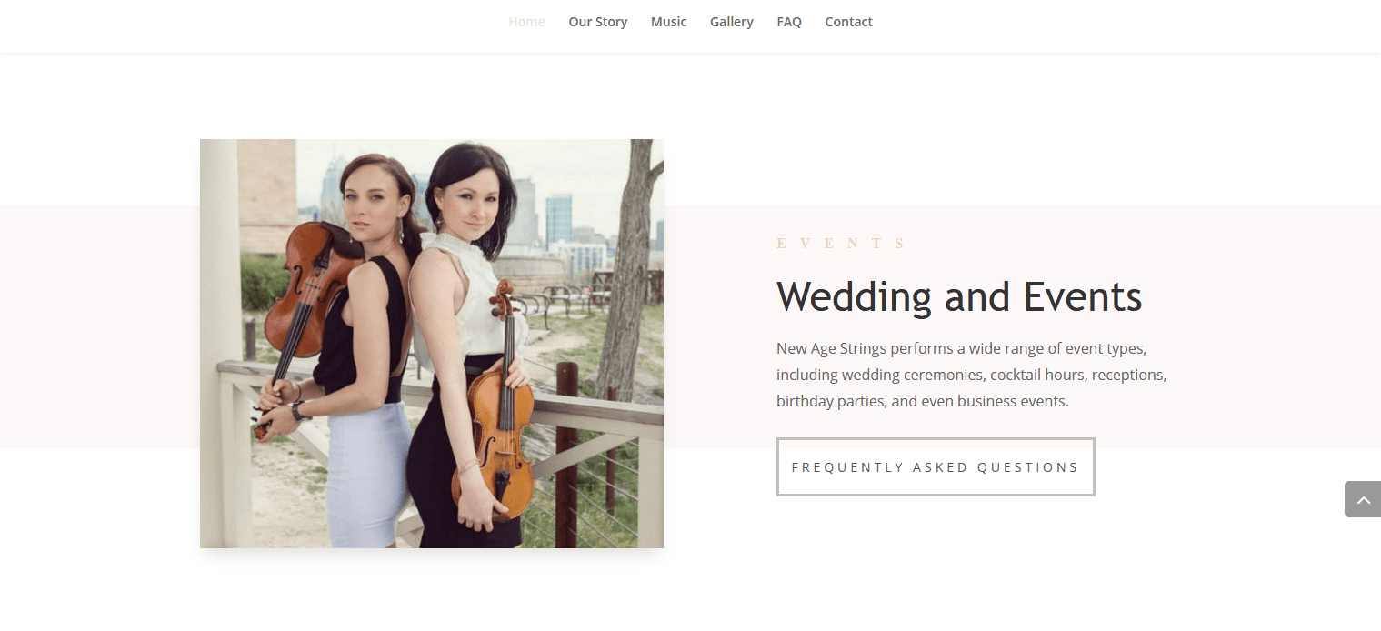Click the two violinists photo
Screen dimensions: 1381x631
[x=432, y=344]
